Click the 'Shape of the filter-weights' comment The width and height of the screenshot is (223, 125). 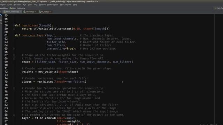pyautogui.click(x=63, y=55)
